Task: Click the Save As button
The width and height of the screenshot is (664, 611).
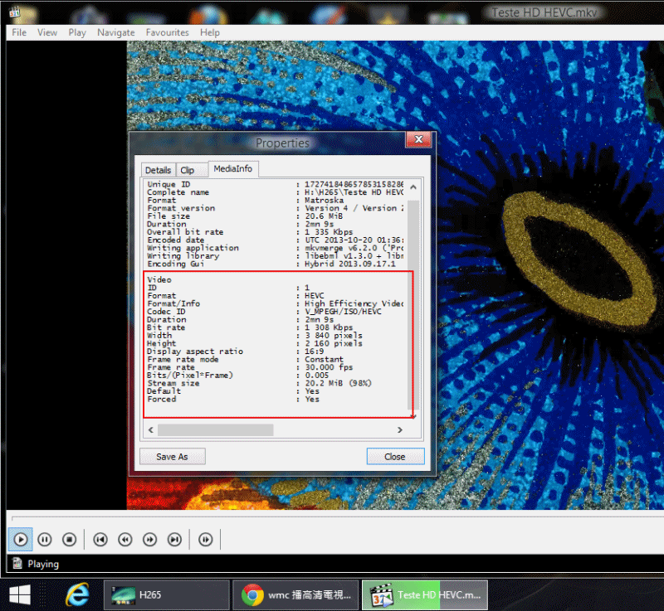Action: coord(172,457)
